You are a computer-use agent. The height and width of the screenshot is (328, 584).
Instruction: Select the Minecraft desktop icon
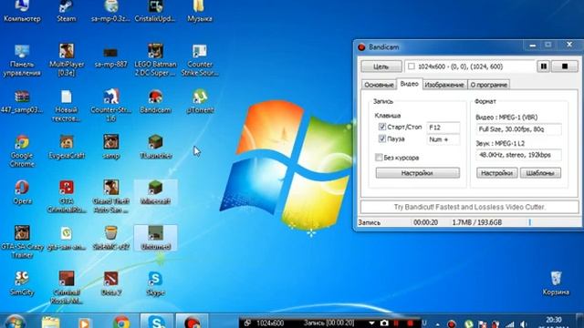tap(155, 192)
